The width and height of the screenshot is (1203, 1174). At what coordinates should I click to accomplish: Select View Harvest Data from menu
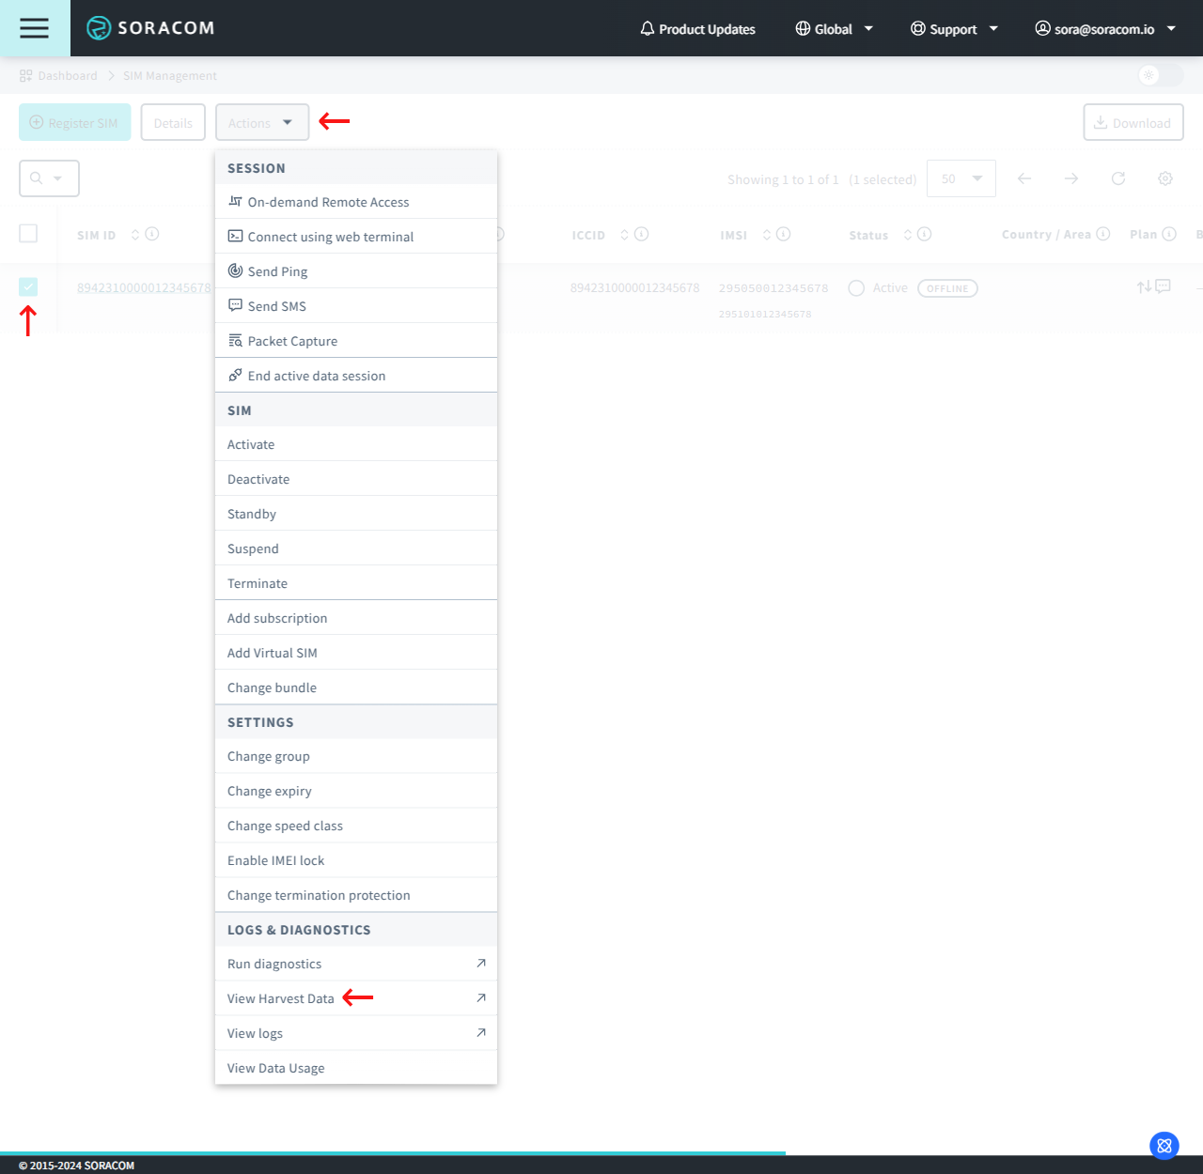[x=281, y=998]
